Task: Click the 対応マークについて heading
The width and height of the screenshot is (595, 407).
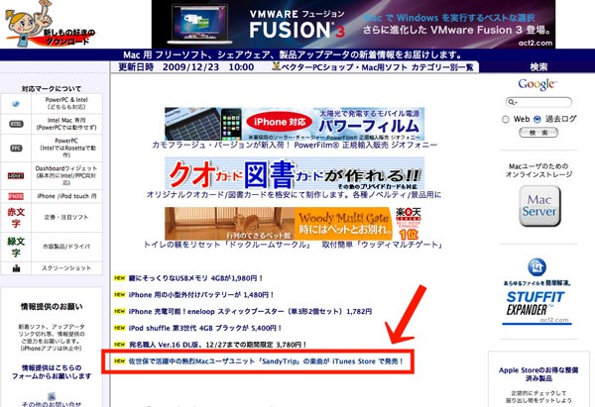Action: point(52,89)
